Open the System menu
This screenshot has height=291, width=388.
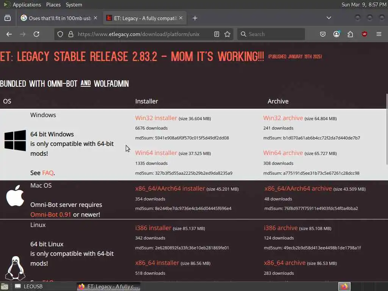point(74,5)
